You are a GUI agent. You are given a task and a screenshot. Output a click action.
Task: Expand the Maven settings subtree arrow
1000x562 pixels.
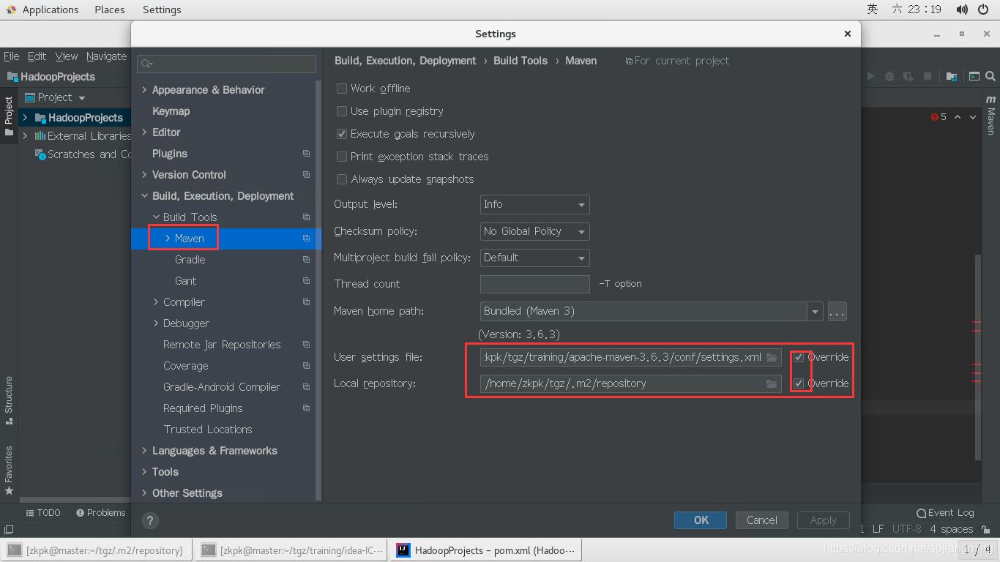pyautogui.click(x=168, y=239)
